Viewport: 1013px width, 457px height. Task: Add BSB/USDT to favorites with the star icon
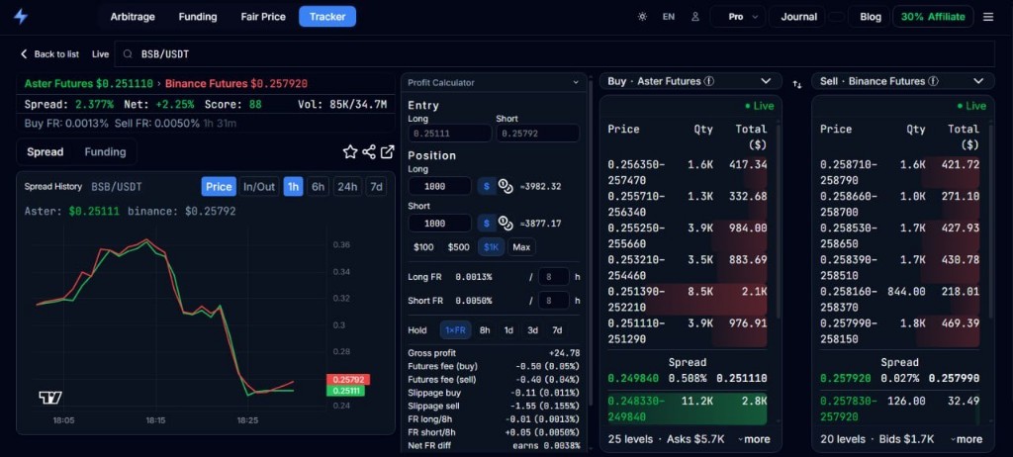(350, 152)
